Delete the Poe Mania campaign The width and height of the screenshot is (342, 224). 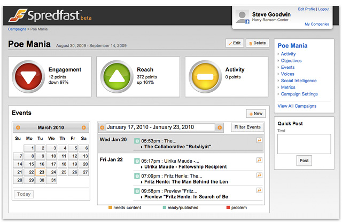point(258,43)
